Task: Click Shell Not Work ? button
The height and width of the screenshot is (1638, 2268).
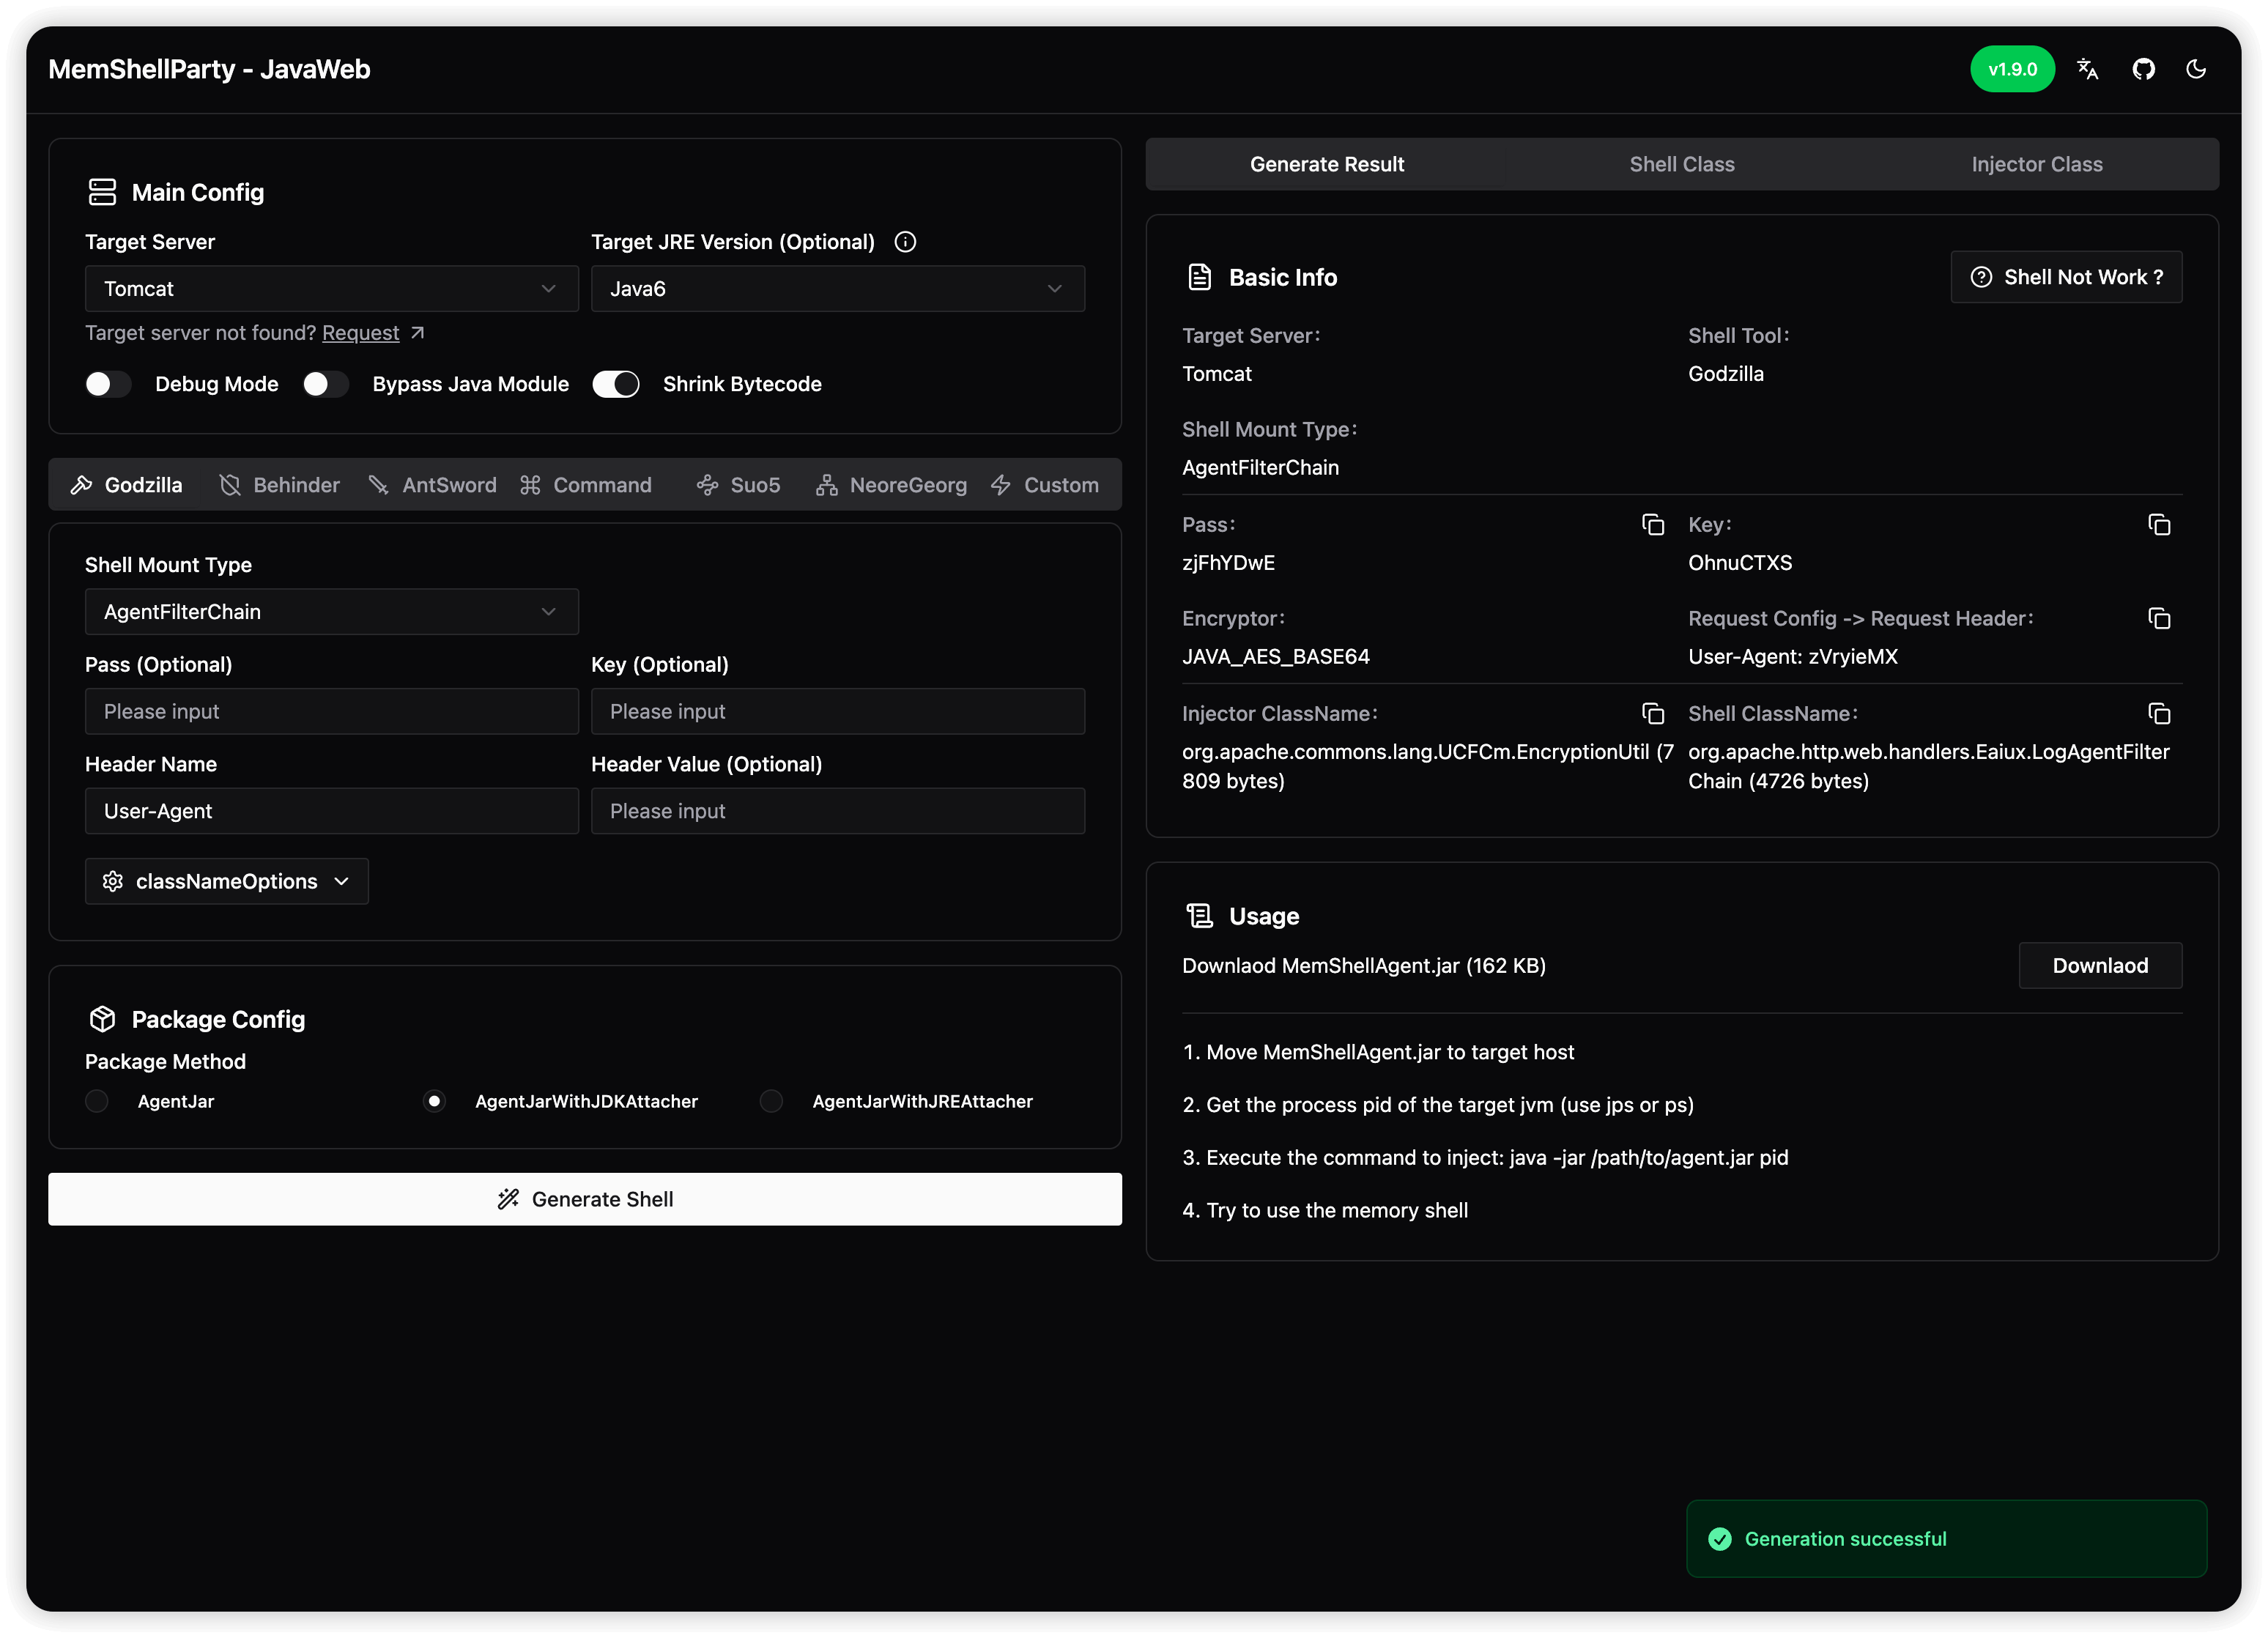Action: [2066, 277]
